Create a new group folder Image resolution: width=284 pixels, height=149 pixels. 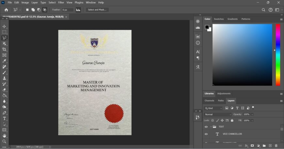pos(264,145)
